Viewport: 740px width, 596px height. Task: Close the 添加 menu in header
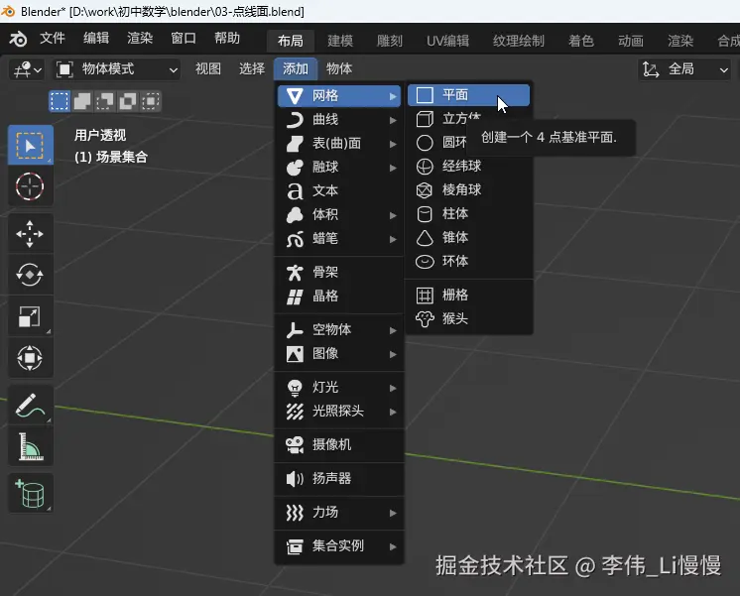(x=296, y=68)
